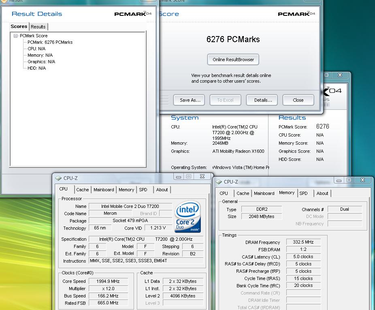Viewport: 375px width, 310px height.
Task: Click the Instructions field listing MMX, SSE
Action: pyautogui.click(x=146, y=261)
